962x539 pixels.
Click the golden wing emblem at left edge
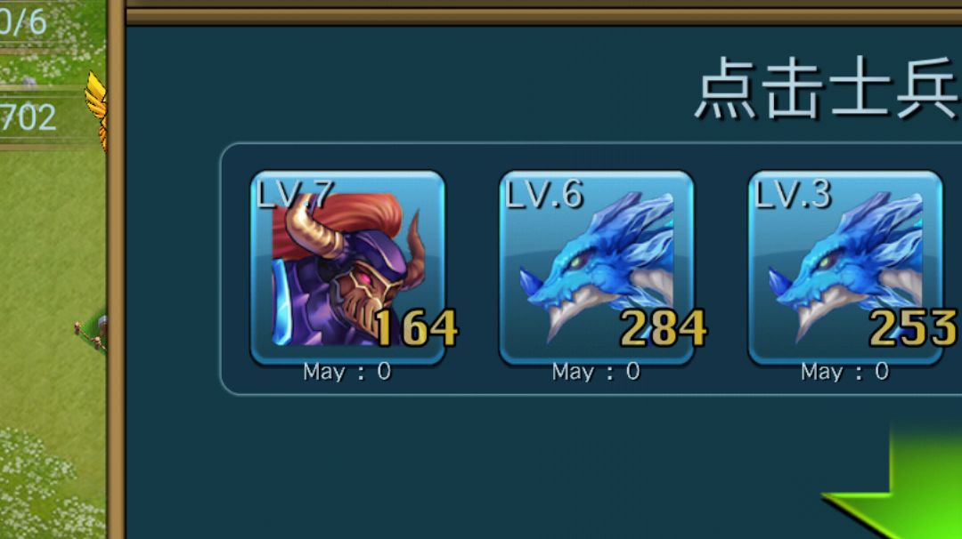tap(97, 110)
